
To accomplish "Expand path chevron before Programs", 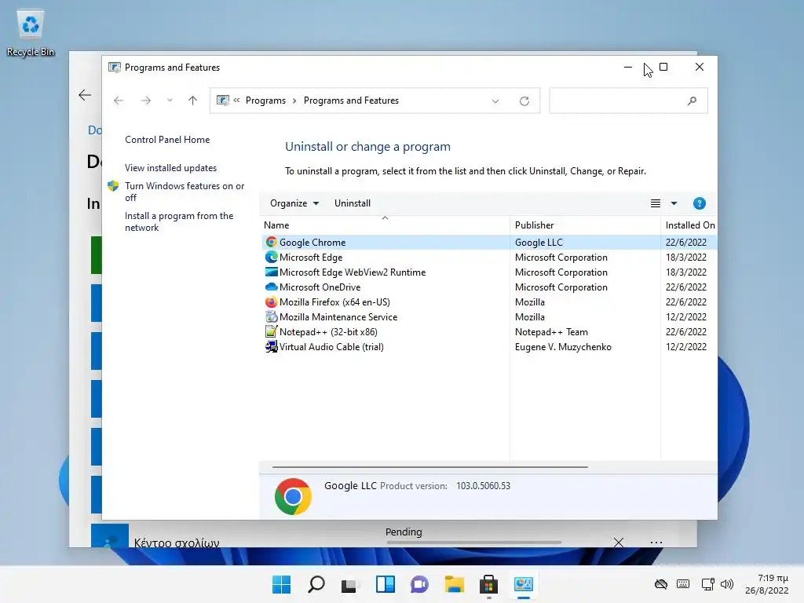I will [236, 100].
